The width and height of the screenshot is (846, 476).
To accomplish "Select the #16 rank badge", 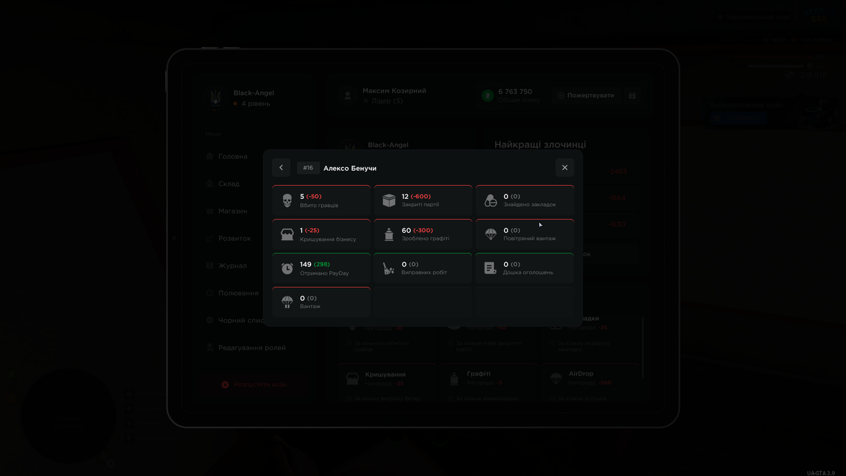I will click(308, 168).
